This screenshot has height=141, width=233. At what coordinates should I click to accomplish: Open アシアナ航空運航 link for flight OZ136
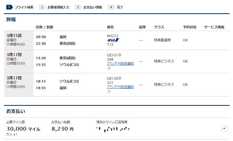click(x=120, y=87)
